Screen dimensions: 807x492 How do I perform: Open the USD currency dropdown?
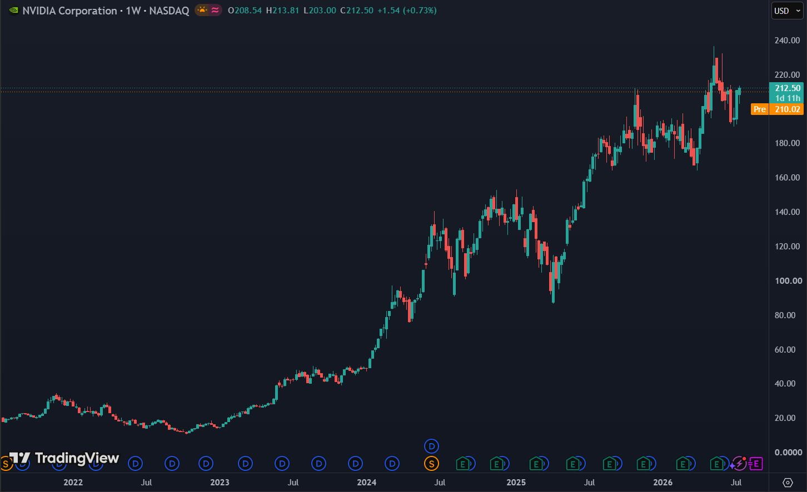coord(786,11)
